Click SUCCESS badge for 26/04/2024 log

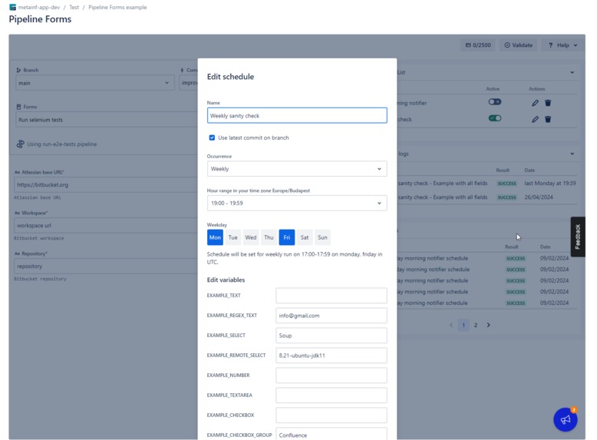click(506, 197)
